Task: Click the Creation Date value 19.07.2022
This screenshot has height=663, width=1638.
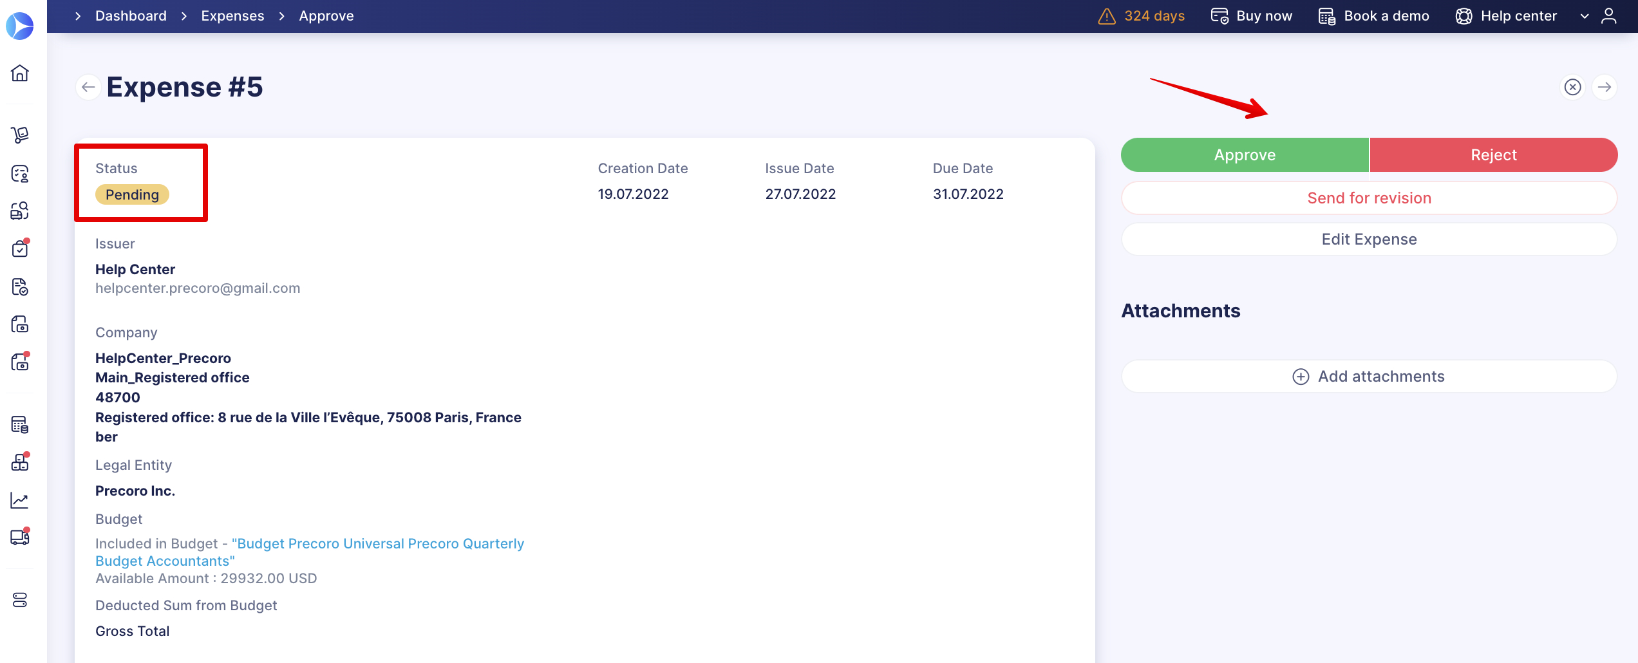Action: point(633,194)
